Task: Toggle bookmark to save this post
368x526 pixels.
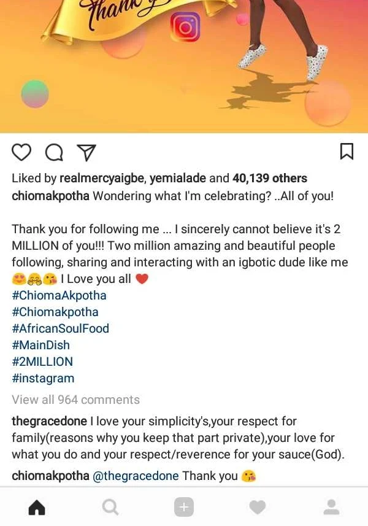Action: pyautogui.click(x=347, y=152)
